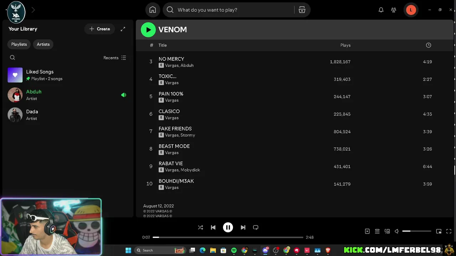
Task: Skip to the previous track
Action: click(x=213, y=228)
